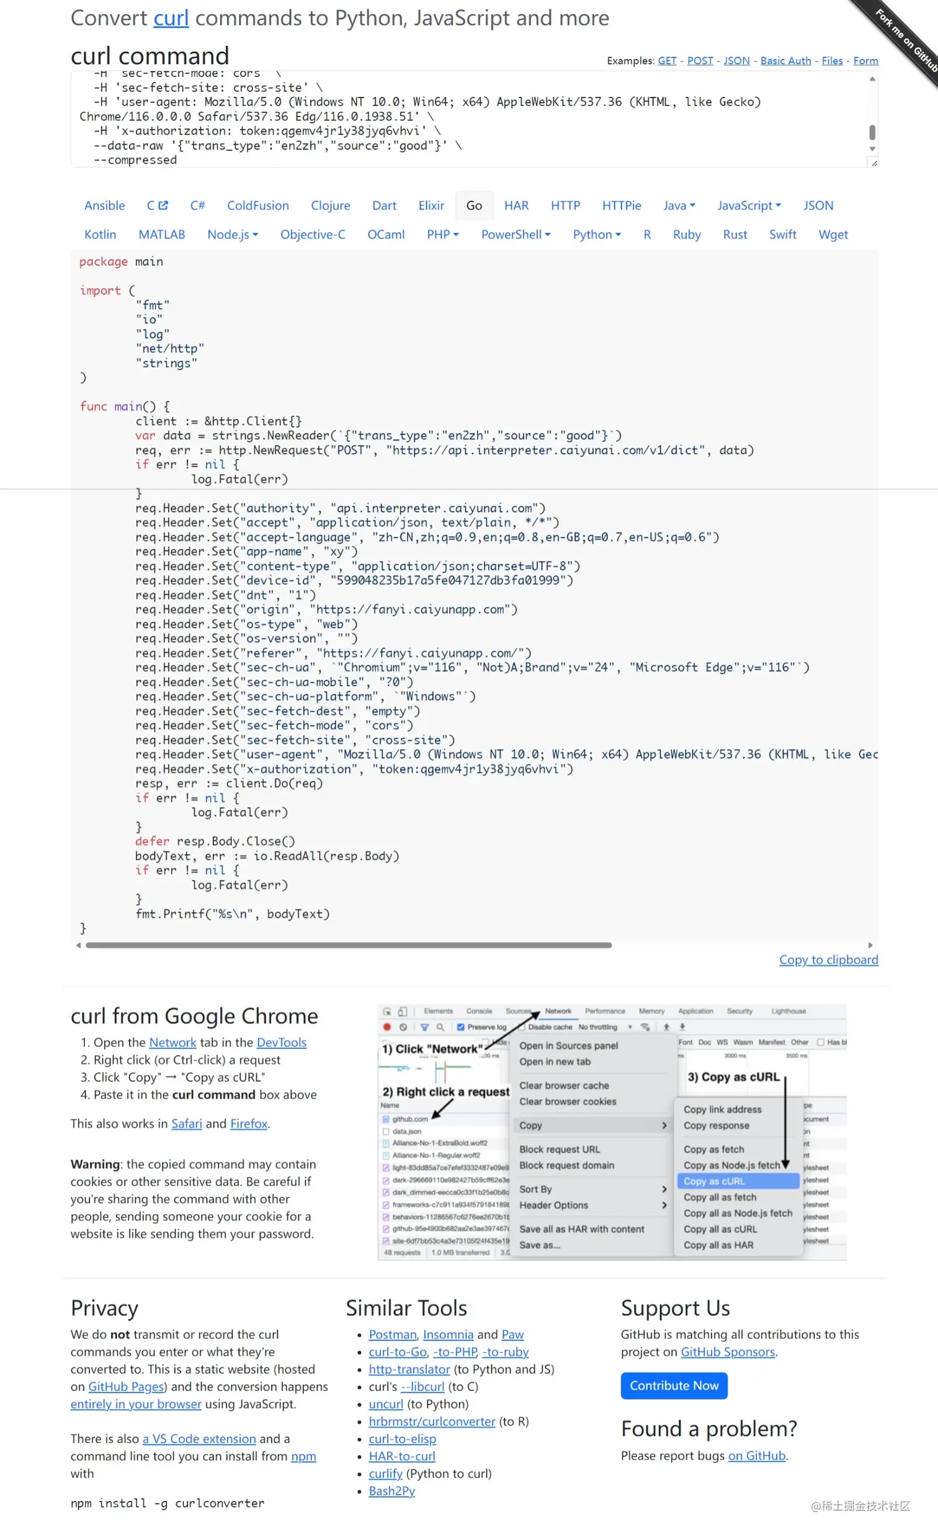Choose the HTTPie tab

[622, 205]
